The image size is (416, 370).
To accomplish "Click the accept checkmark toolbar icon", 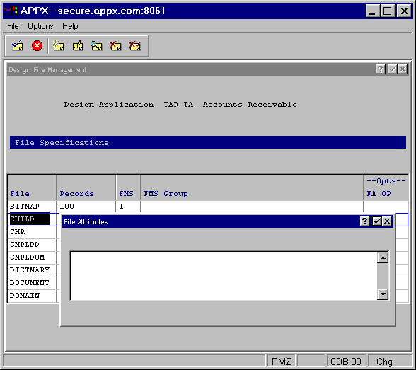I will [x=18, y=46].
